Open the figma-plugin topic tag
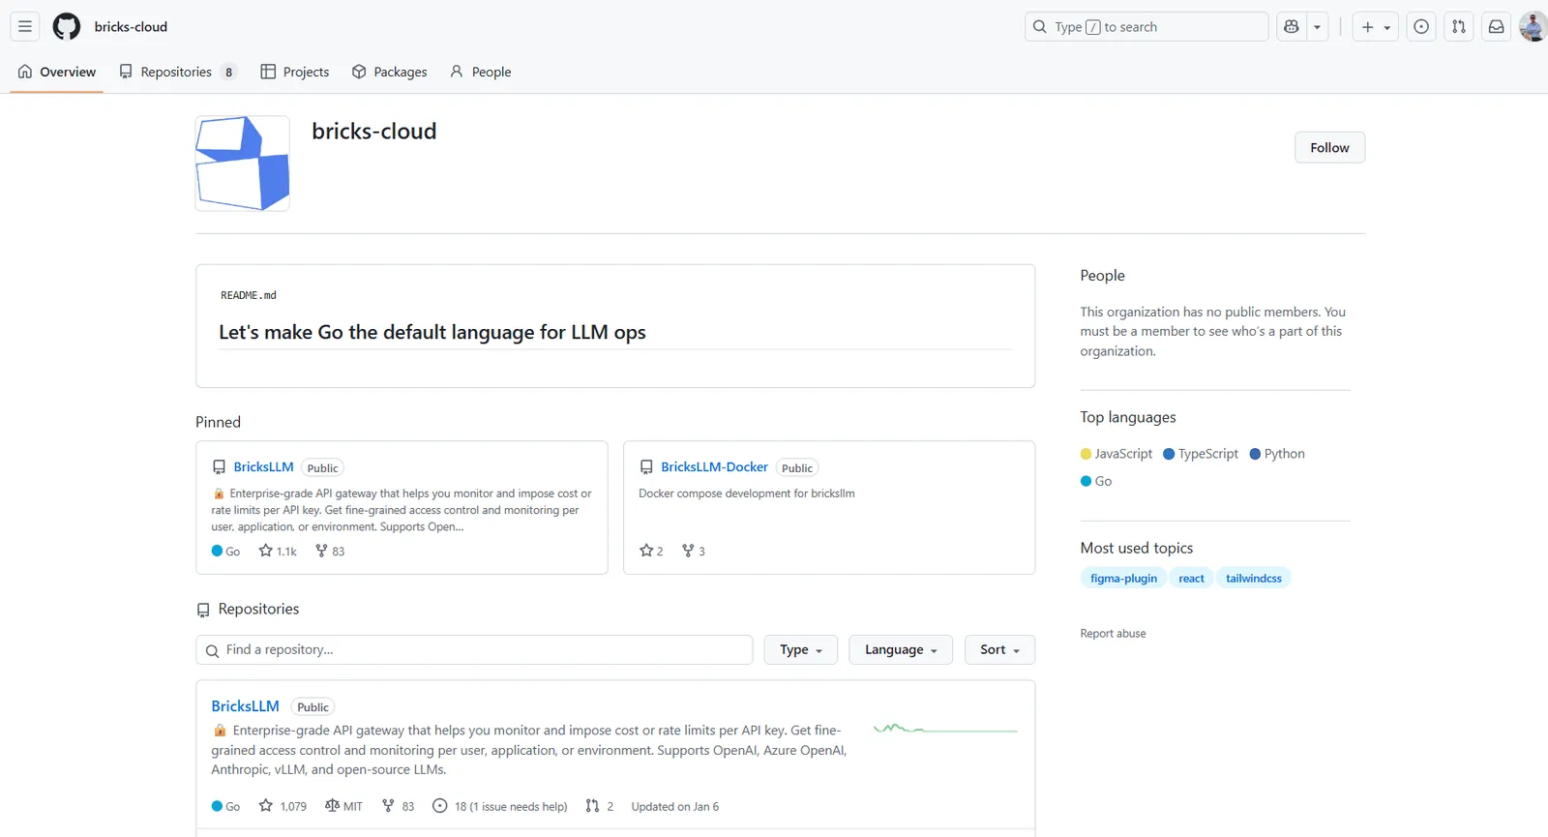The image size is (1548, 837). [x=1123, y=579]
